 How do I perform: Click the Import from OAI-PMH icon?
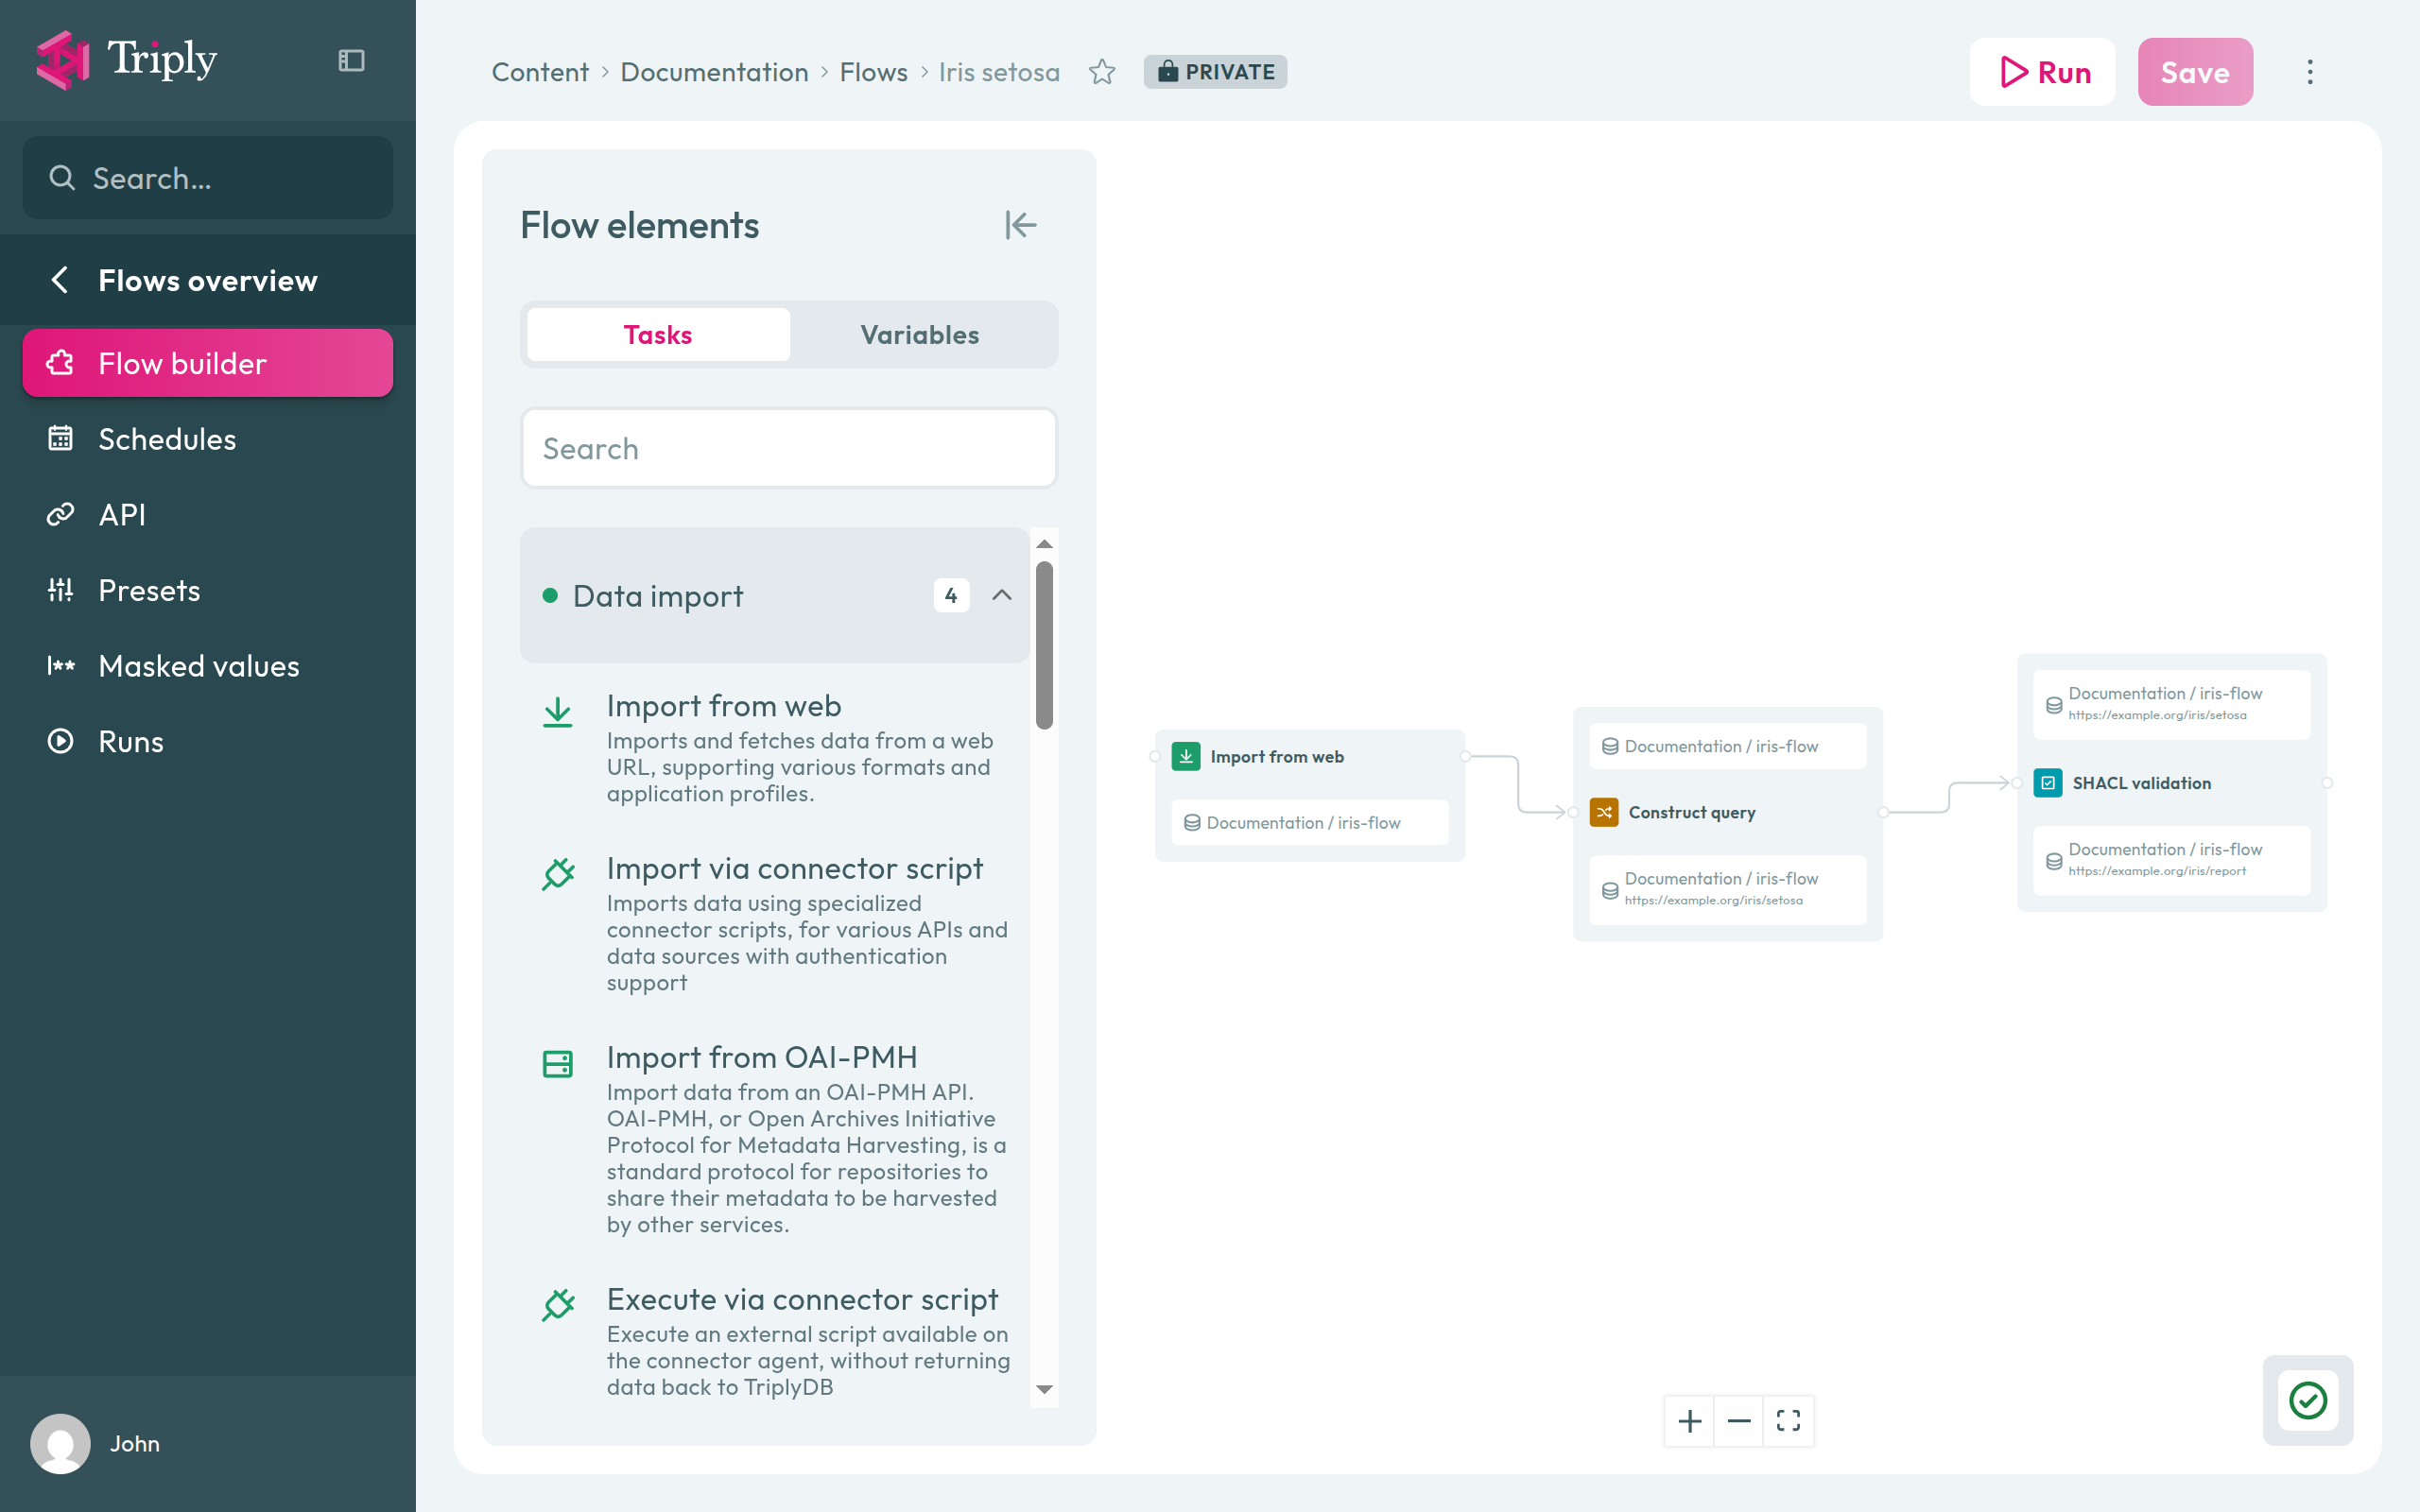tap(558, 1064)
